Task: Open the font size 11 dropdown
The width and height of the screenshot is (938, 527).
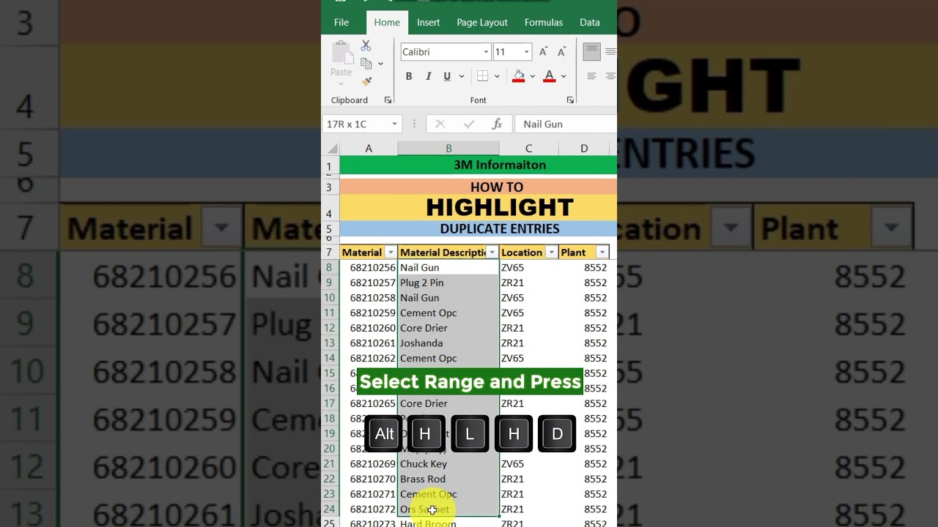Action: pos(526,52)
